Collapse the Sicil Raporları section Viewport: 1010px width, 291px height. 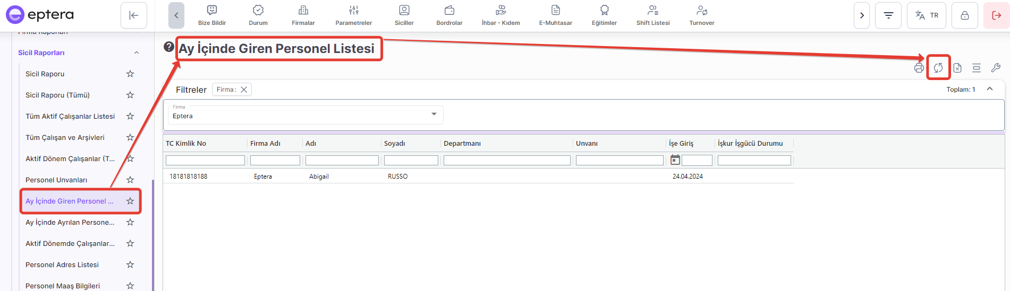pyautogui.click(x=137, y=52)
